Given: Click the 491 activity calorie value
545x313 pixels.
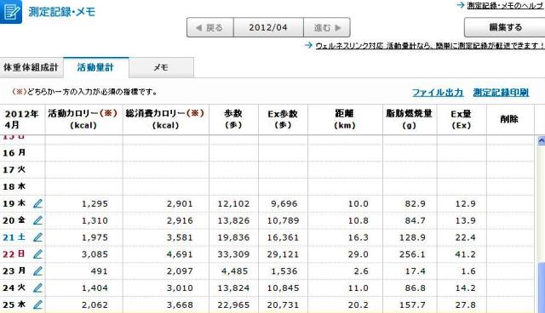Looking at the screenshot, I should [x=99, y=271].
